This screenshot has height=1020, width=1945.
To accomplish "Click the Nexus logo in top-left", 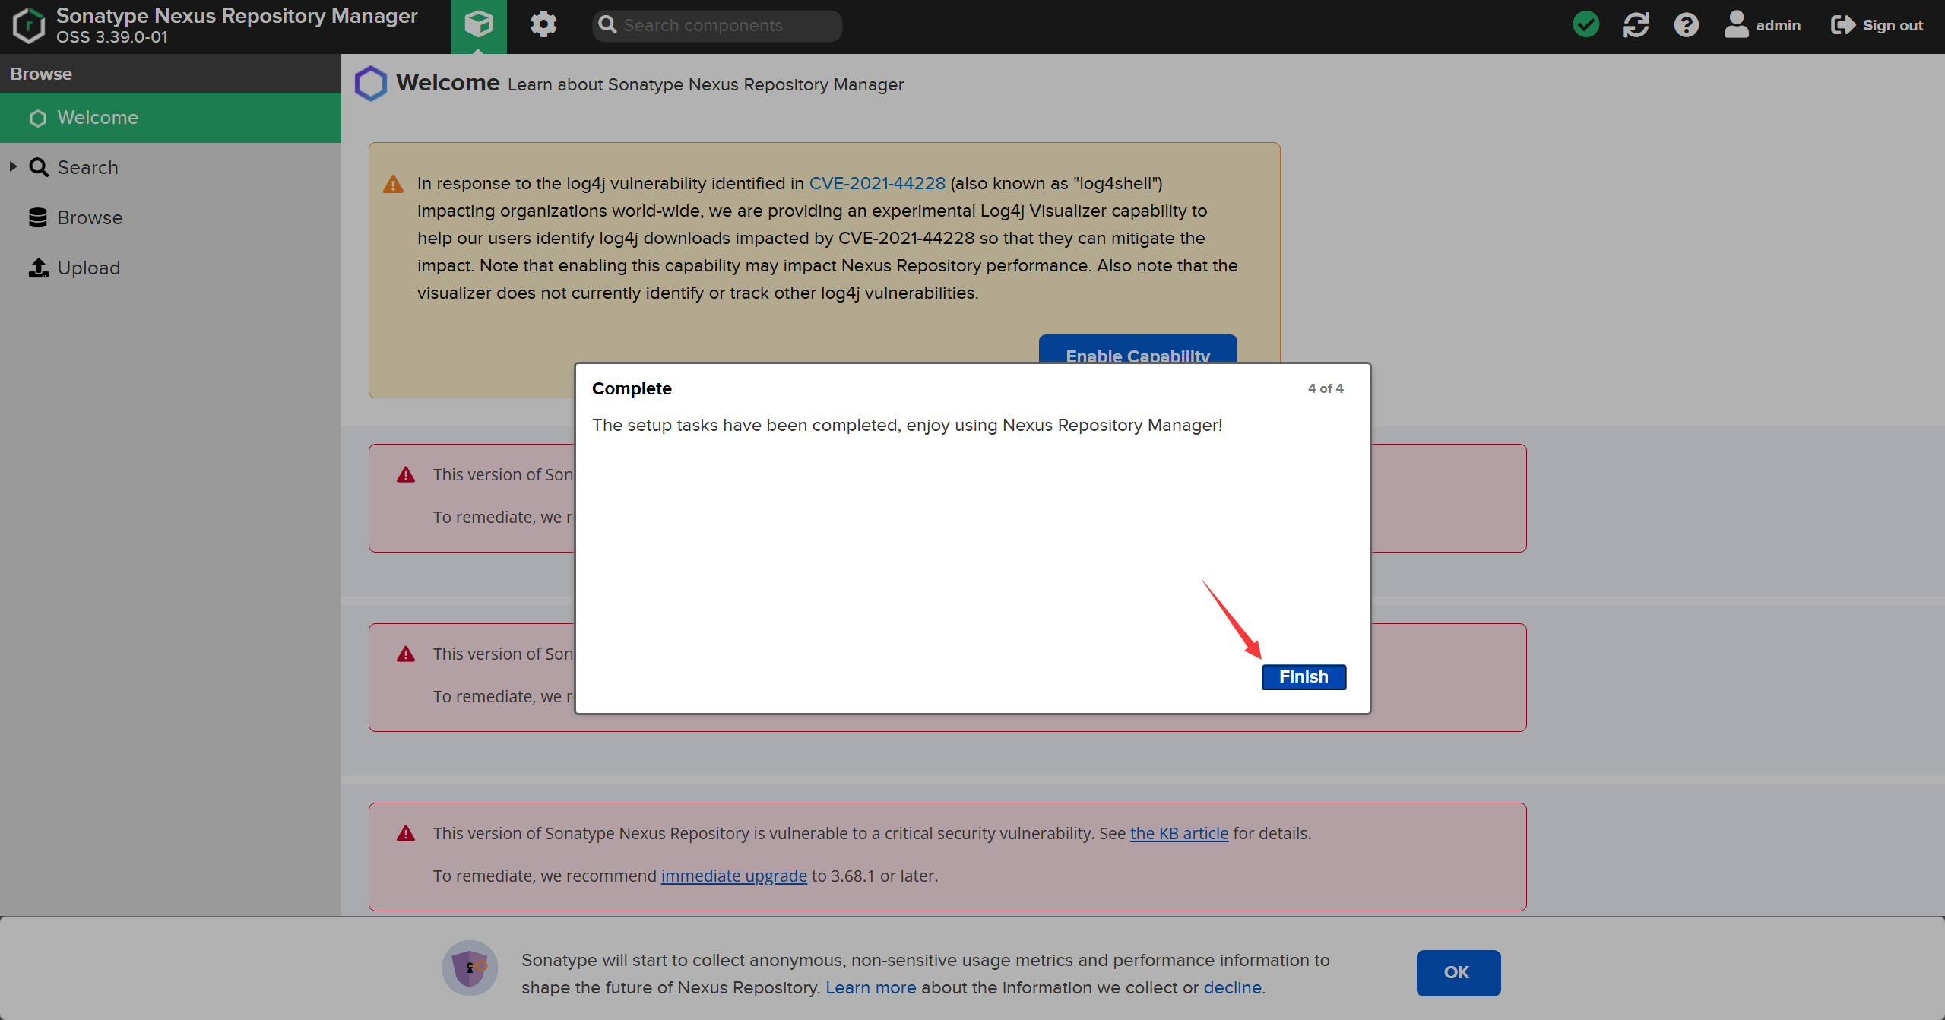I will [29, 25].
